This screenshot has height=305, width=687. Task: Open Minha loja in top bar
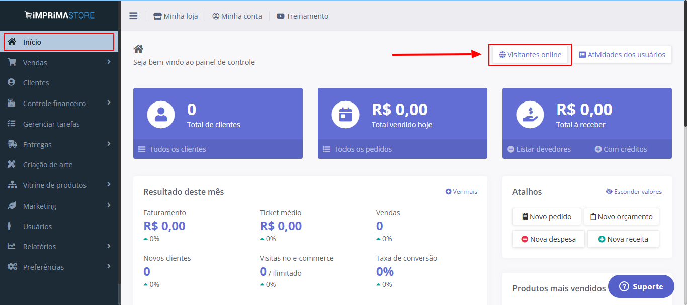pyautogui.click(x=176, y=16)
